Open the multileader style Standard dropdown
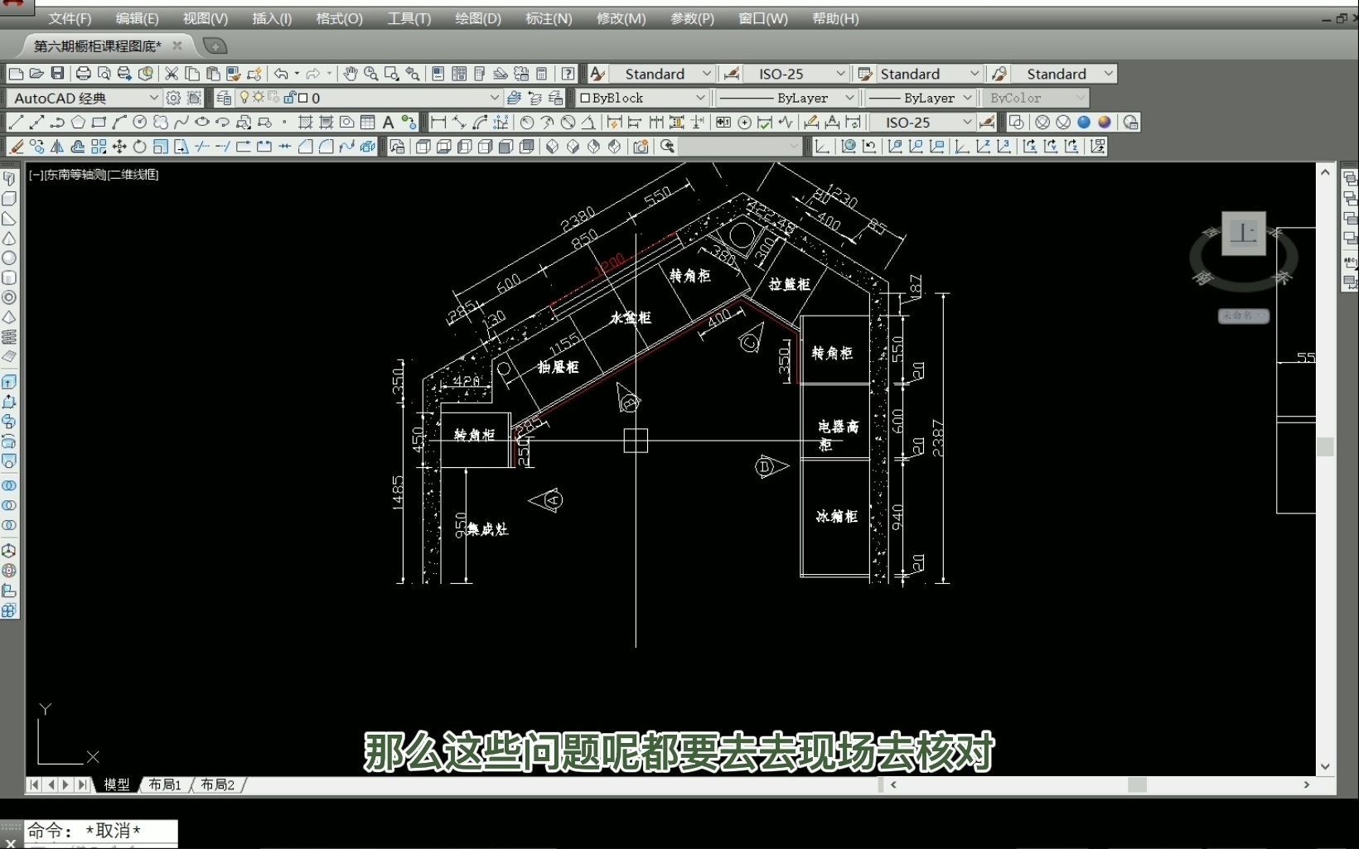 (1109, 74)
